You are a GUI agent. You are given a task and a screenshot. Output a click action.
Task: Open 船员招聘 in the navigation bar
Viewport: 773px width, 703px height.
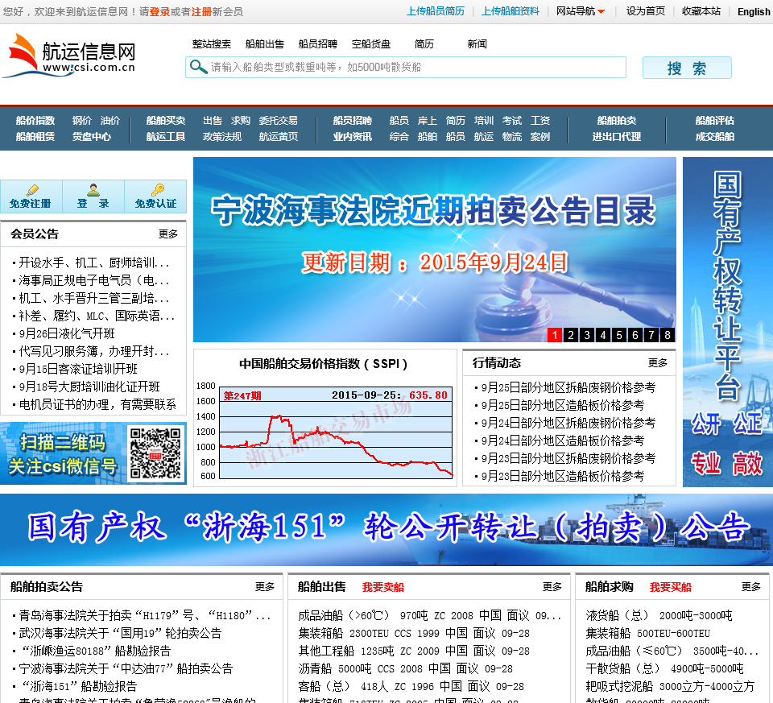click(353, 120)
